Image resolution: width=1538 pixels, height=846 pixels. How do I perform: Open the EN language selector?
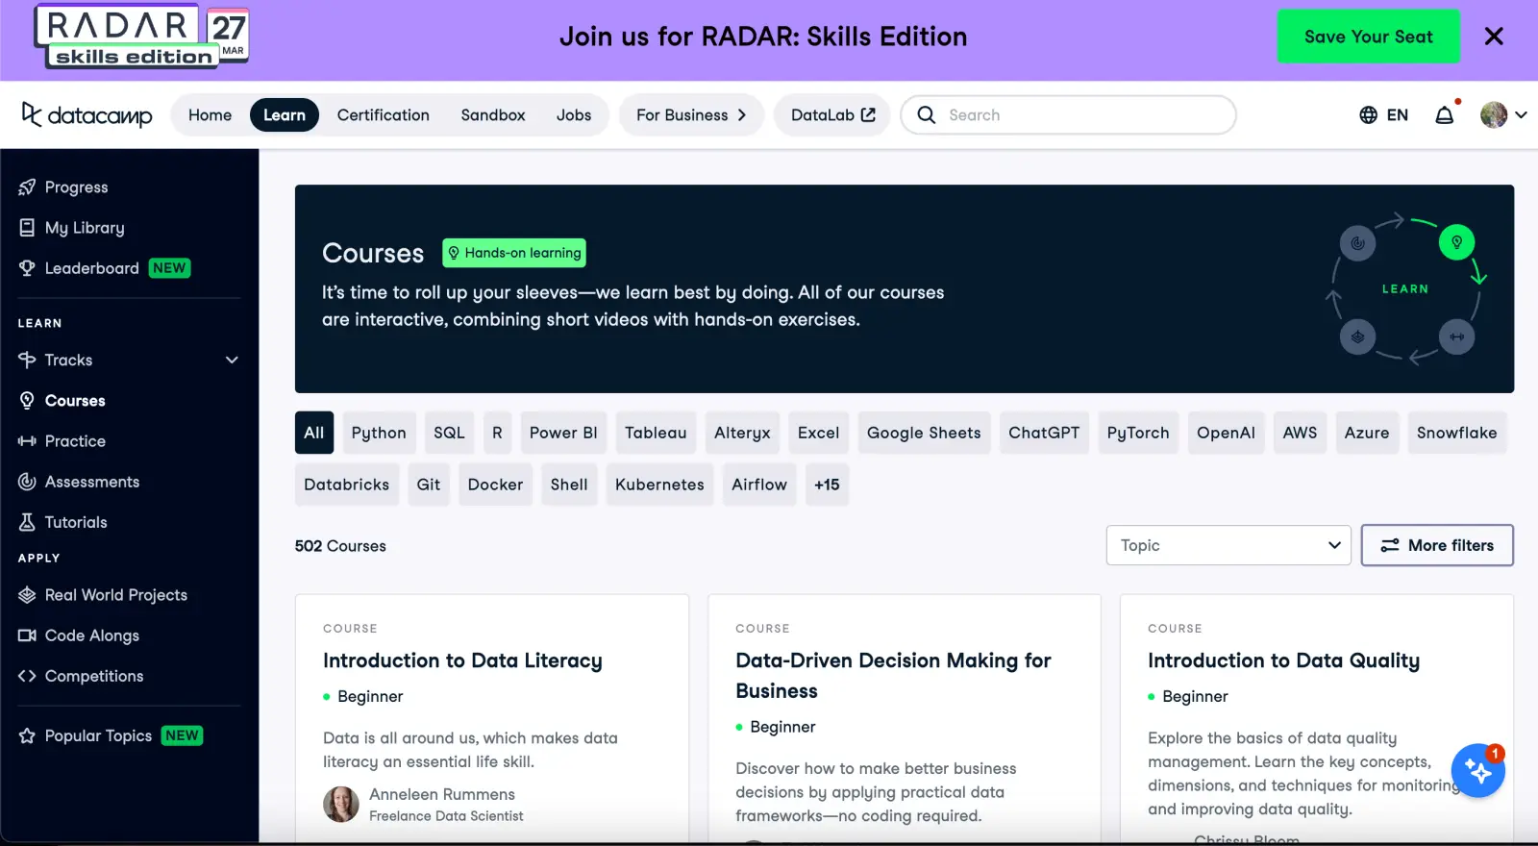point(1384,115)
